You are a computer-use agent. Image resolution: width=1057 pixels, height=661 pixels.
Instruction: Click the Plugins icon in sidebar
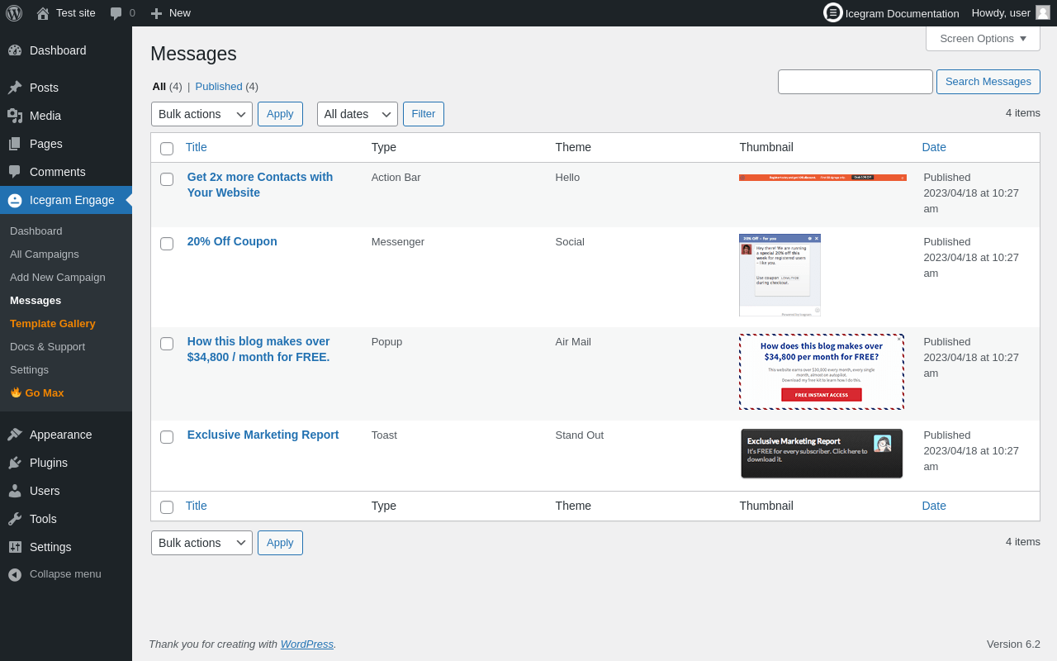pyautogui.click(x=15, y=463)
